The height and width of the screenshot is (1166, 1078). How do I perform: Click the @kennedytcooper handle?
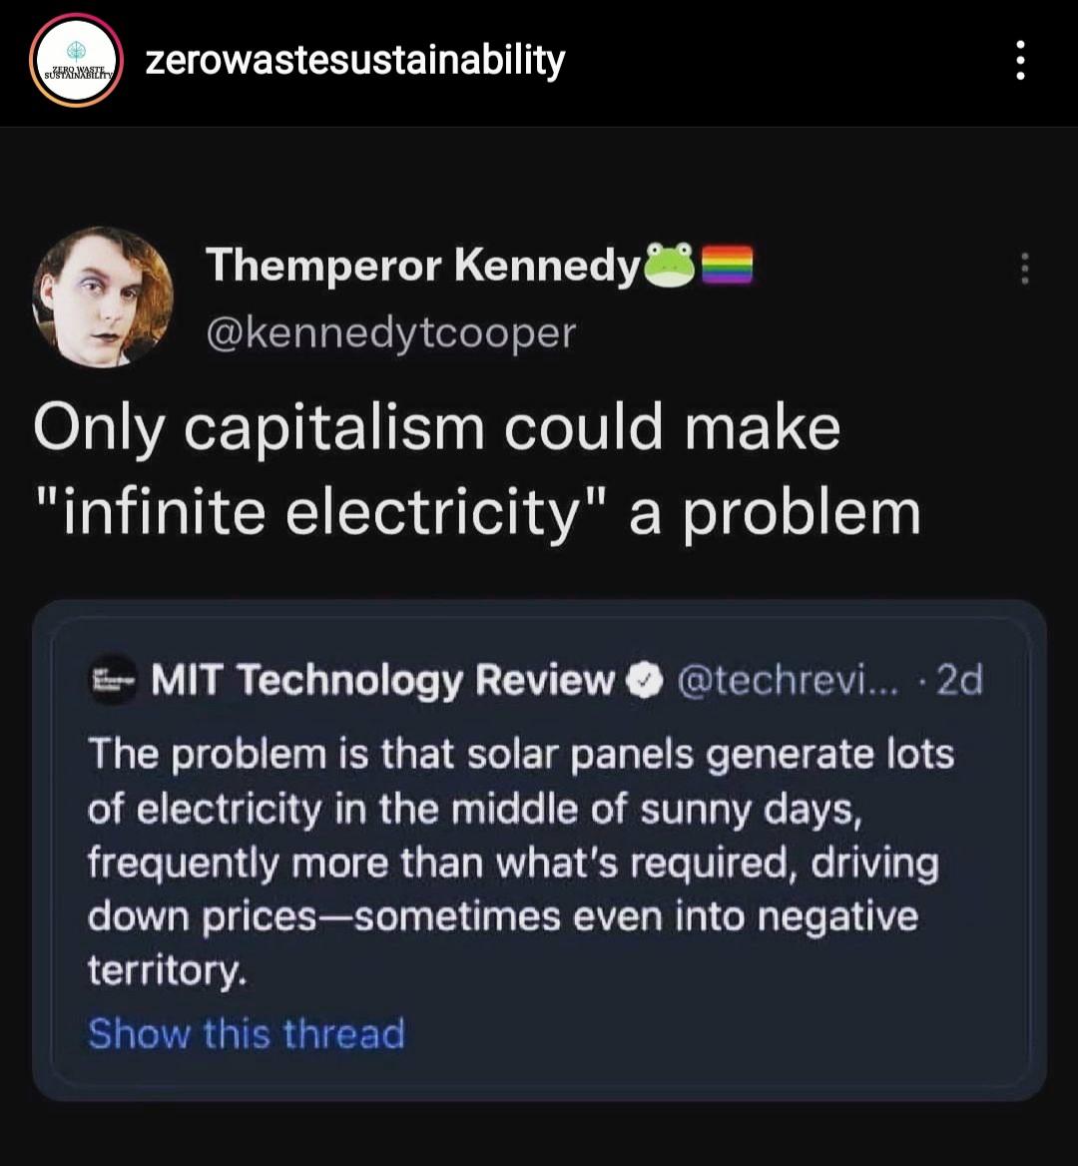(390, 332)
